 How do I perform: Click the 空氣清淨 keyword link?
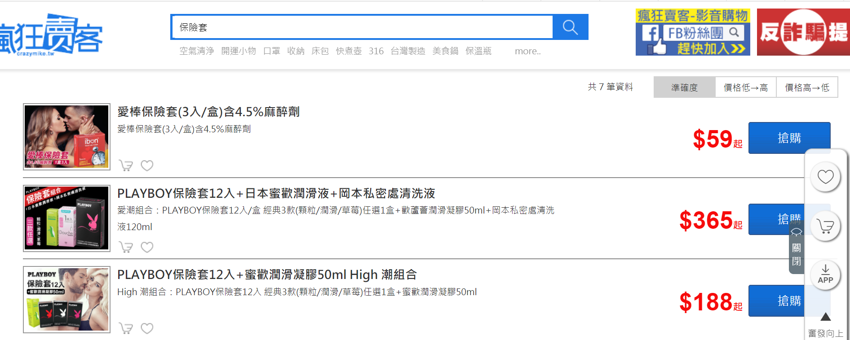197,51
